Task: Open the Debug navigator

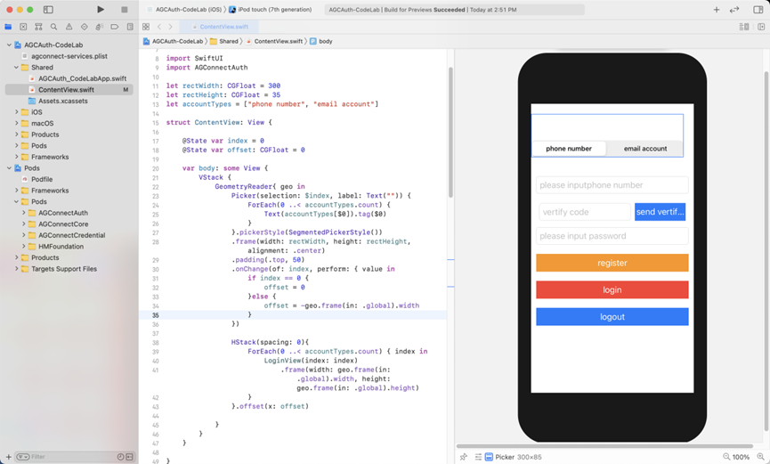Action: pyautogui.click(x=99, y=27)
